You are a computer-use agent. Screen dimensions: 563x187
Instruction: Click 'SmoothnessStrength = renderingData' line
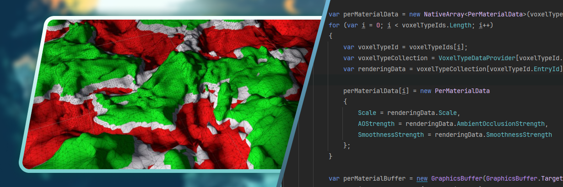[455, 135]
